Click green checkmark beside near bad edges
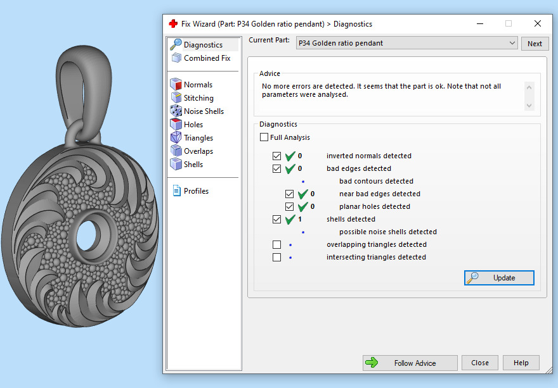 pyautogui.click(x=303, y=194)
